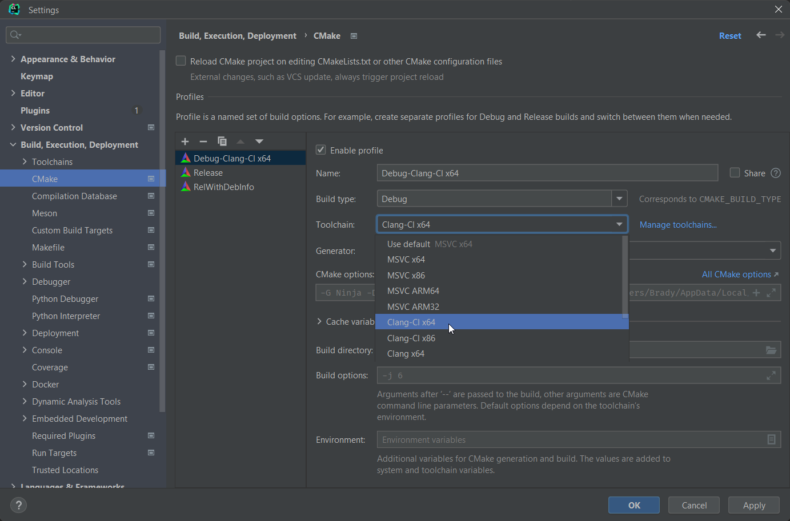
Task: Click Required Plugins project-level icon
Action: [151, 435]
